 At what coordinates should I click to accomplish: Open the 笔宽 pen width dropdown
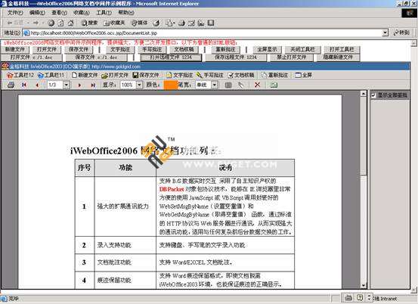(x=215, y=85)
